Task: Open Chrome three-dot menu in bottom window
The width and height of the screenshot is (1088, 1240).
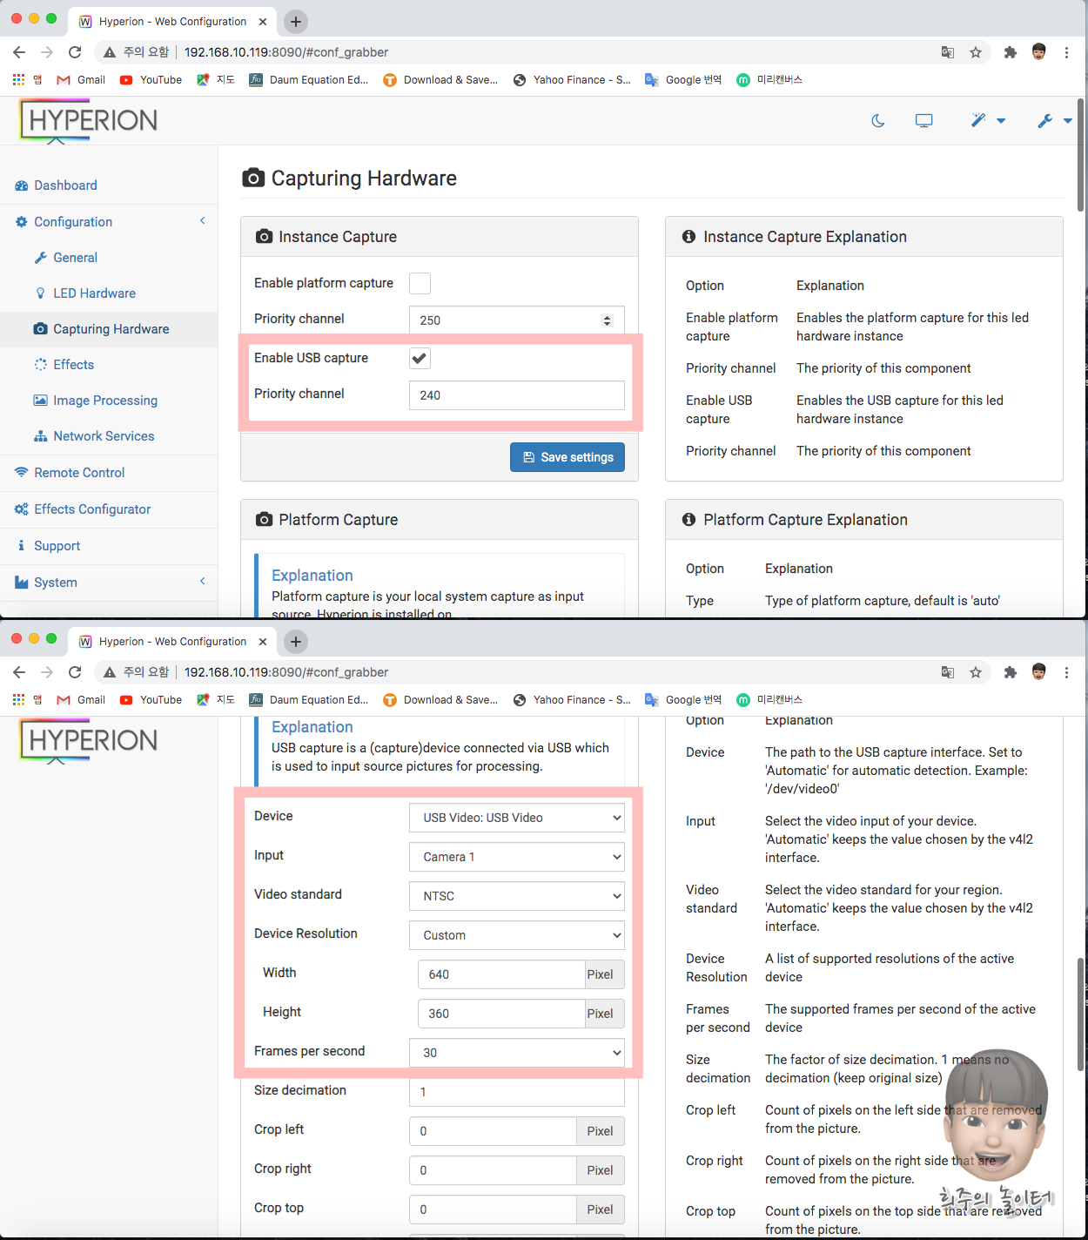Action: (1067, 672)
